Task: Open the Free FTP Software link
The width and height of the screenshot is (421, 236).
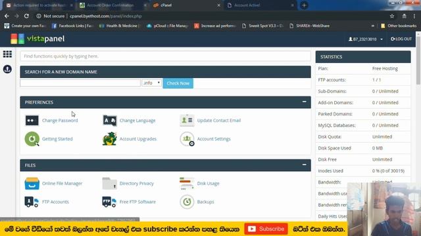Action: coord(137,202)
